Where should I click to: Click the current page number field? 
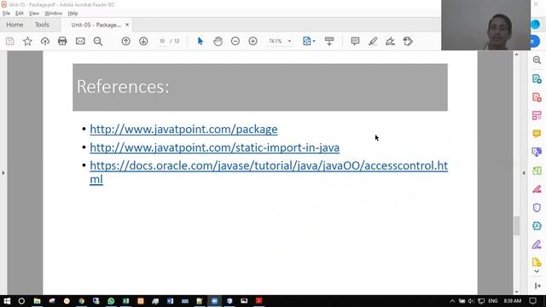(x=162, y=41)
